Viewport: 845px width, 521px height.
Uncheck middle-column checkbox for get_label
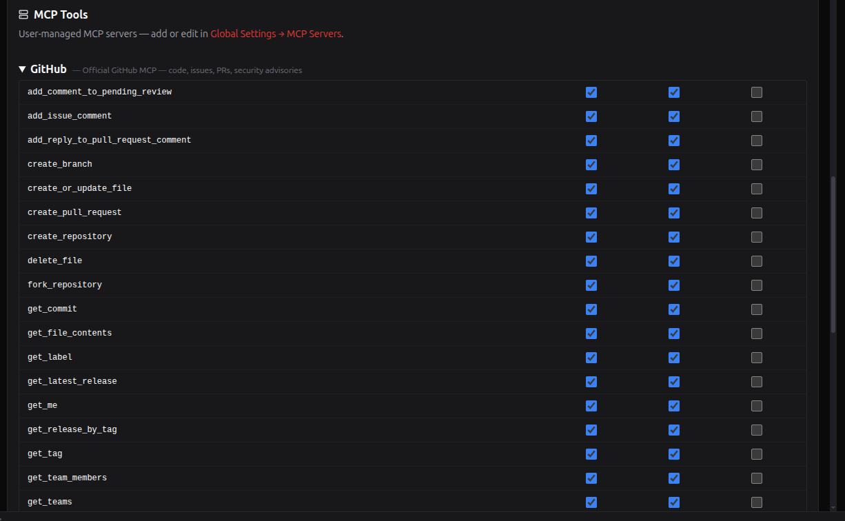pyautogui.click(x=674, y=358)
